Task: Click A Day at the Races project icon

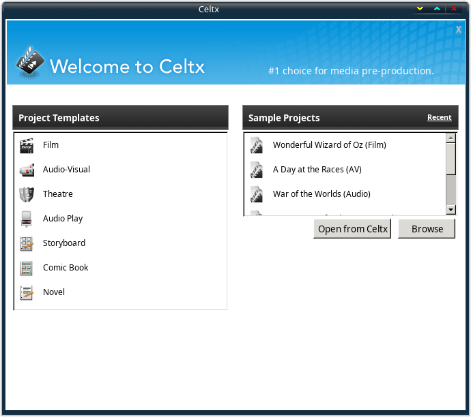Action: (257, 170)
